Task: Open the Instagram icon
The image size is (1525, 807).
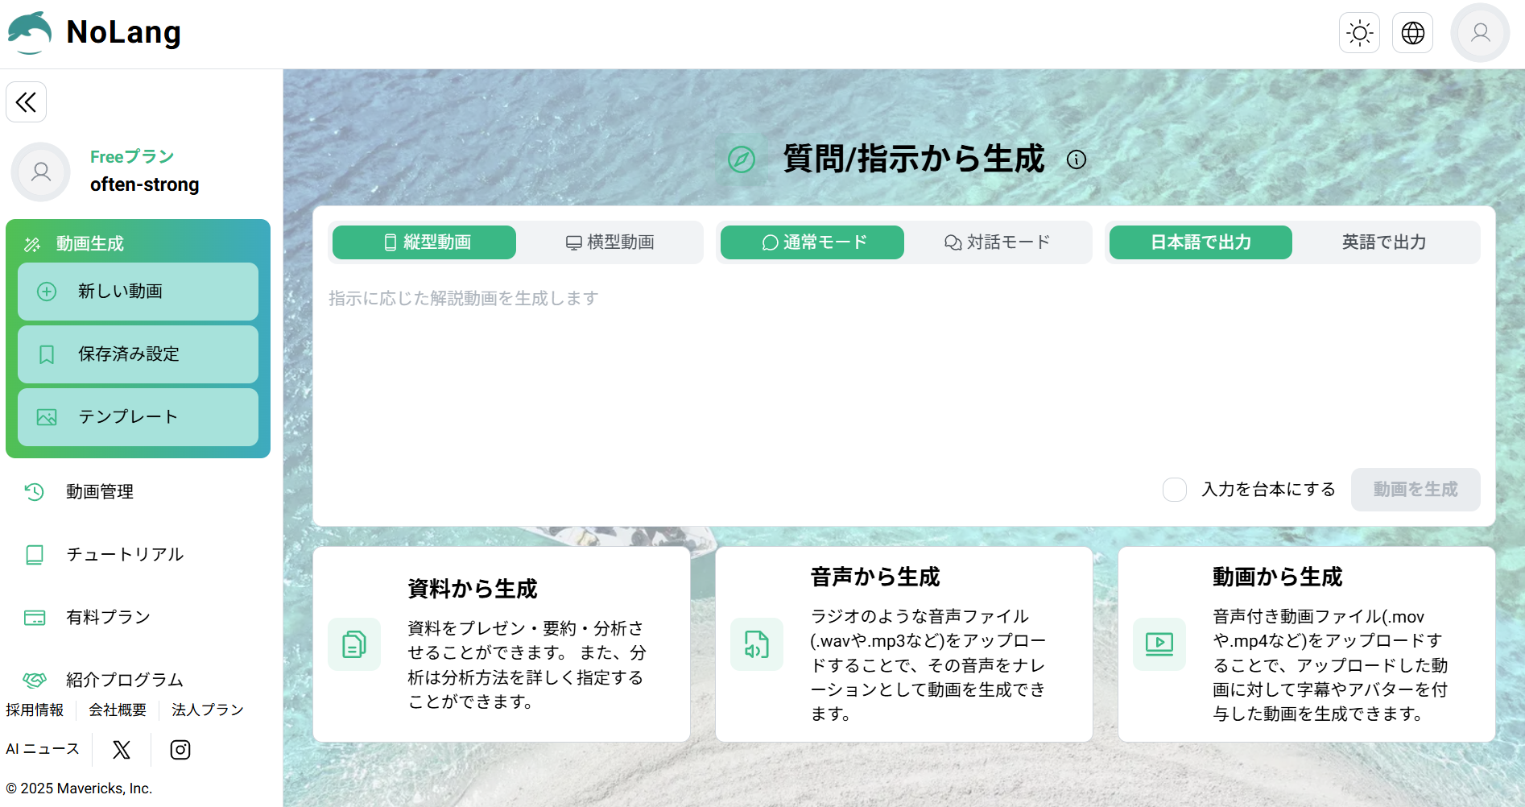Action: [179, 749]
